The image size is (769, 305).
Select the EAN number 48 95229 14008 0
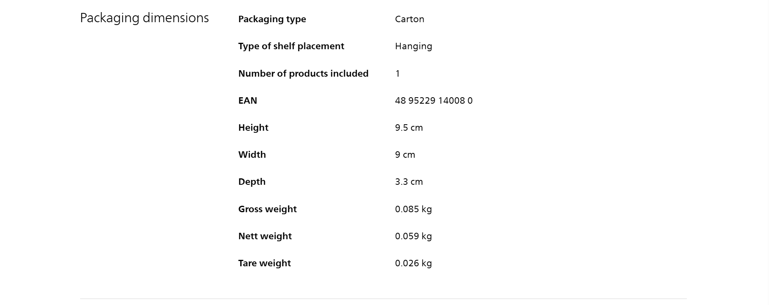434,100
